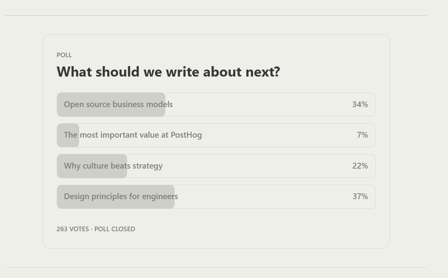The image size is (448, 278).
Task: Click the shaded bar beside "The most important value"
Action: point(68,135)
